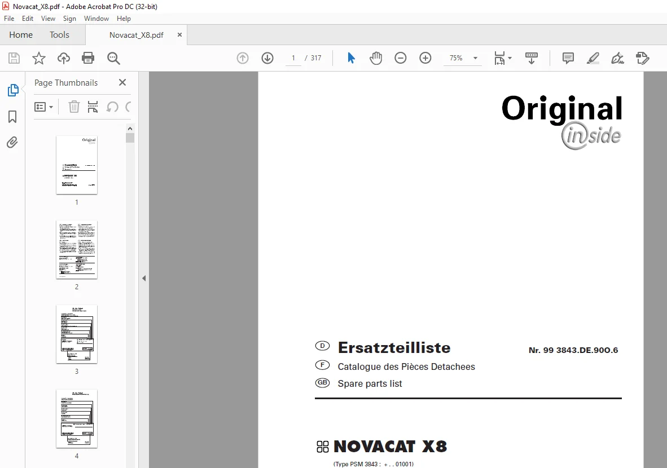
Task: Rotate page counterclockwise icon
Action: click(x=112, y=107)
